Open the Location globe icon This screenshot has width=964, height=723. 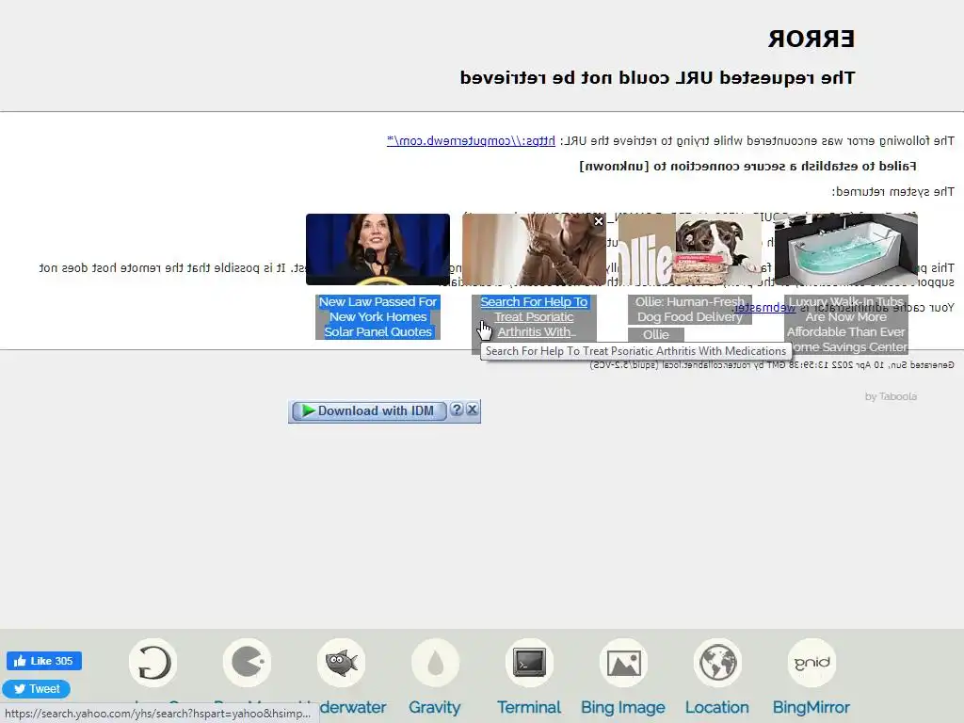[717, 663]
